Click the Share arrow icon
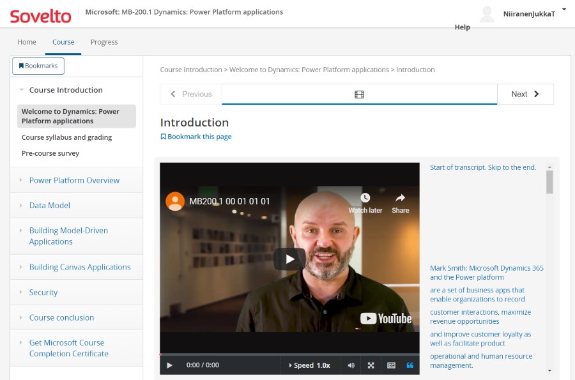Screen dimensions: 575x380 click(400, 198)
